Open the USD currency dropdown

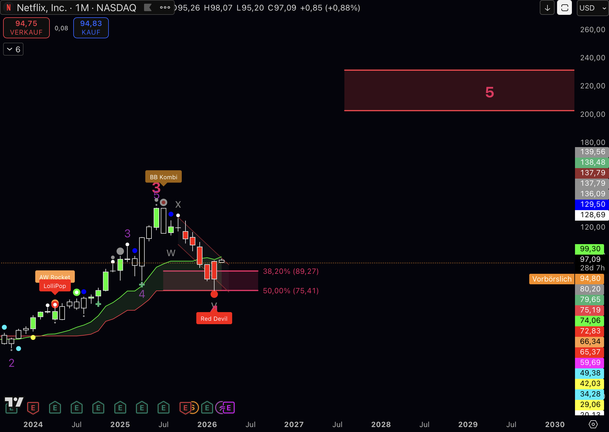click(x=592, y=8)
